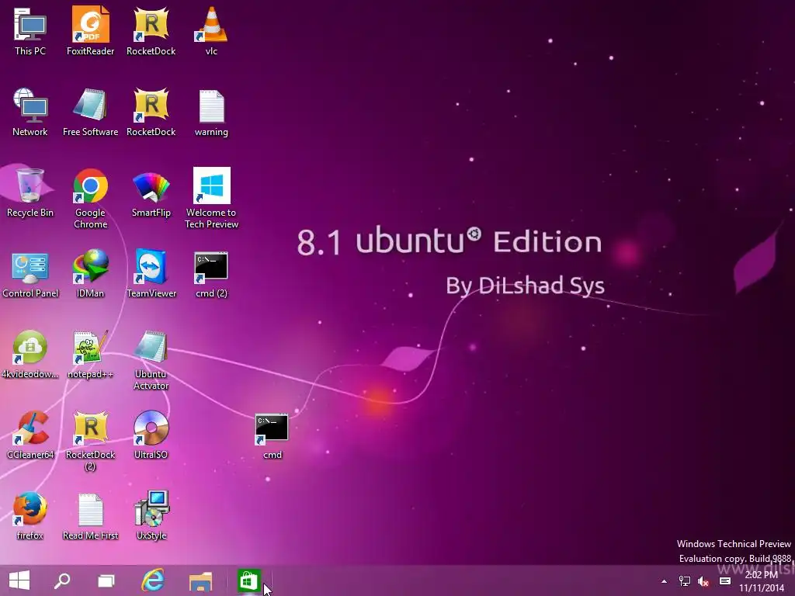
Task: Open the Action Center notifications icon
Action: tap(725, 581)
